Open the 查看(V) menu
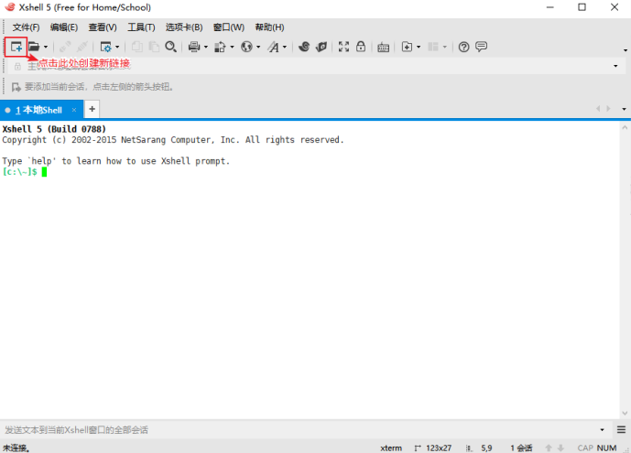The image size is (631, 453). click(103, 27)
